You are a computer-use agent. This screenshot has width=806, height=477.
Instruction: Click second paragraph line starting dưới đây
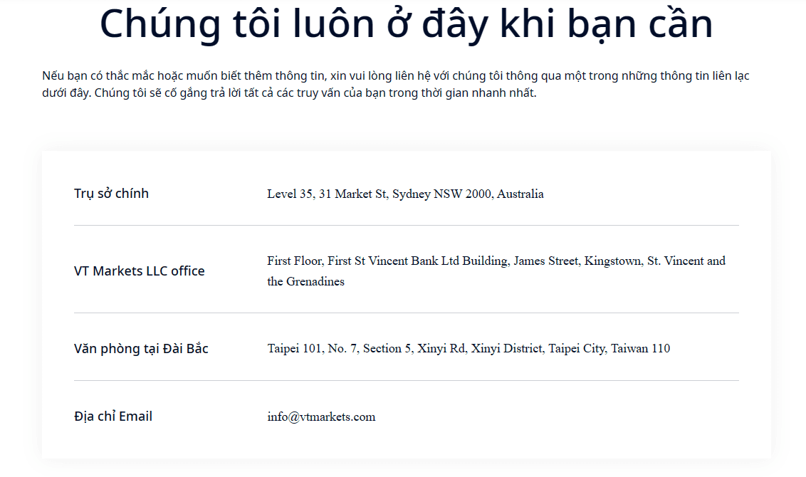click(289, 93)
